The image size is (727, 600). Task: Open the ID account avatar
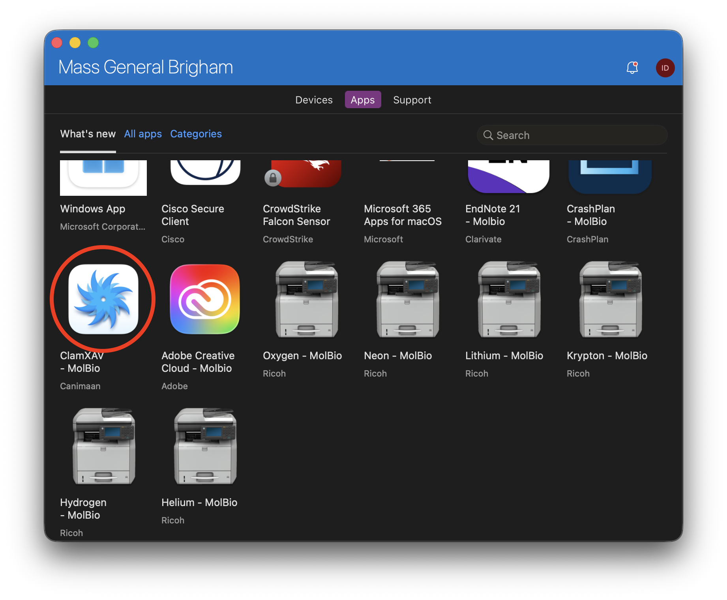click(x=665, y=68)
